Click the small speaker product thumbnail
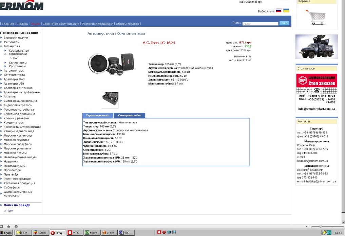Viewport: 345px width, 236px height. click(x=110, y=100)
